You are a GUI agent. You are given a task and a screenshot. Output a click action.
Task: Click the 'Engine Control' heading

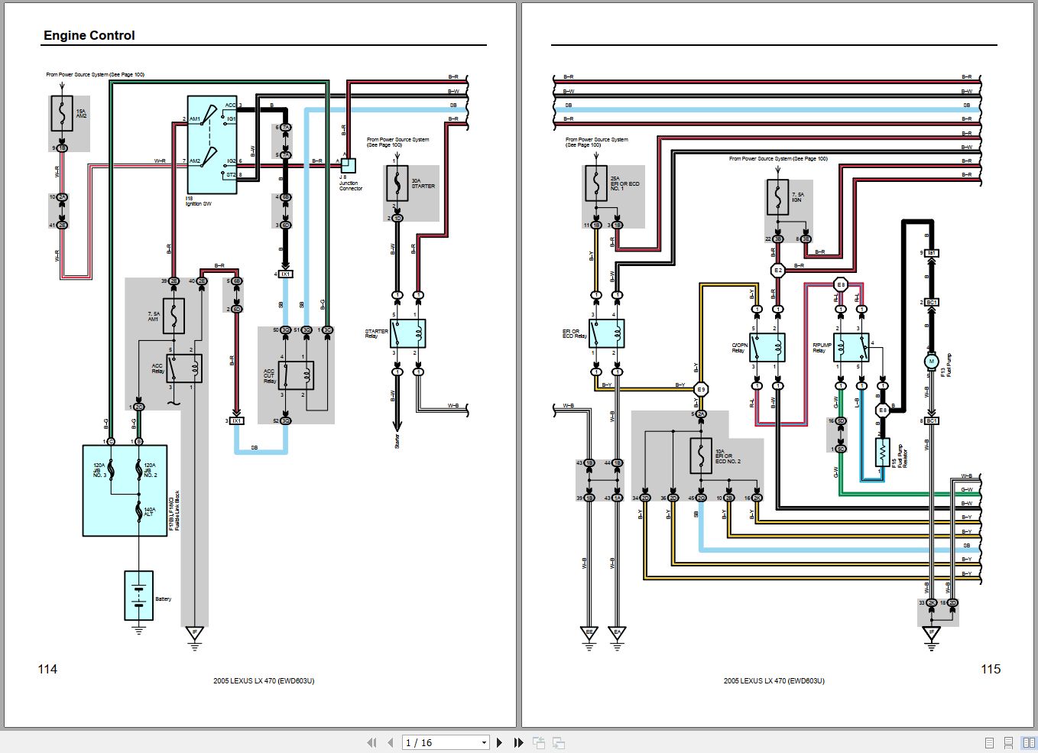pos(89,35)
